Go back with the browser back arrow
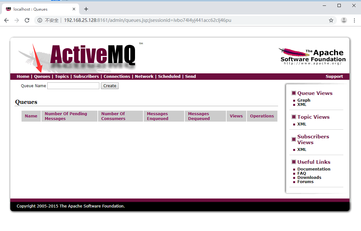Viewport: 361px width, 231px height. [x=6, y=20]
